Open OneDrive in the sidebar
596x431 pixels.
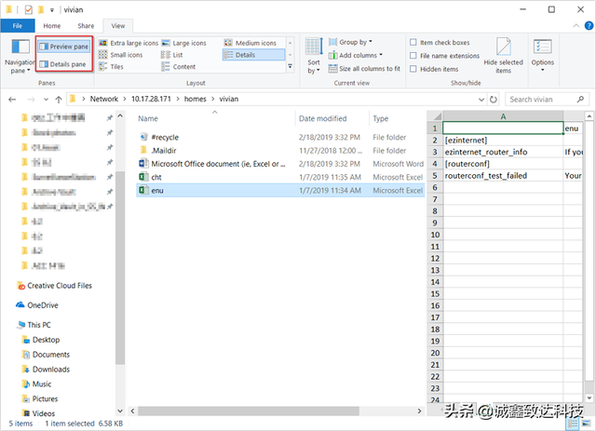(37, 305)
